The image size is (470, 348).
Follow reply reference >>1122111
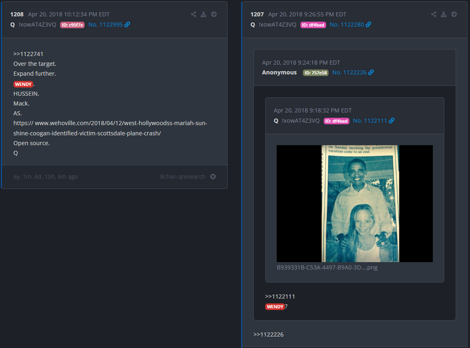(x=280, y=296)
